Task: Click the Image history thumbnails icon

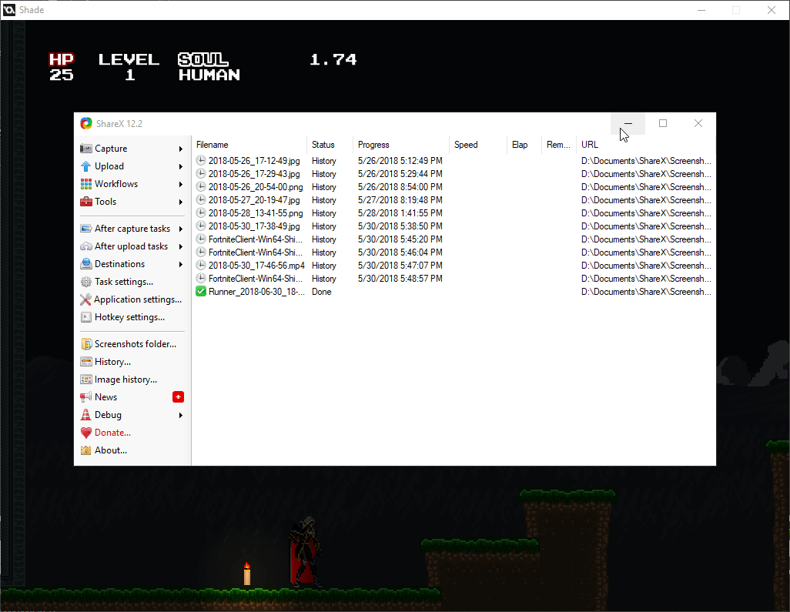Action: (86, 380)
